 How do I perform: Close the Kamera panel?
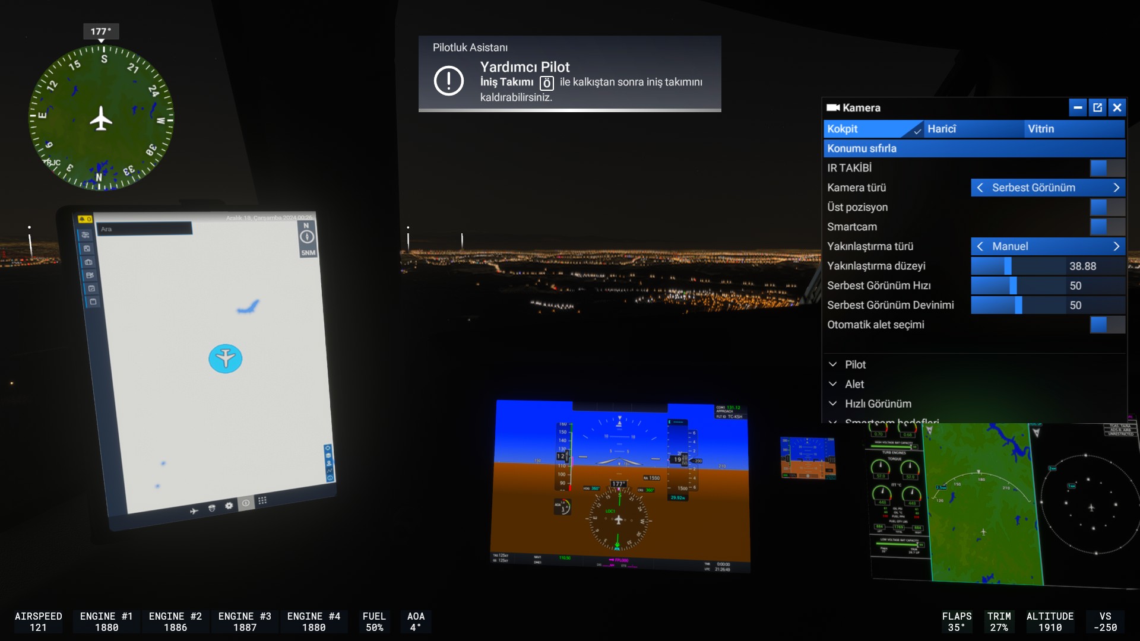[x=1117, y=107]
